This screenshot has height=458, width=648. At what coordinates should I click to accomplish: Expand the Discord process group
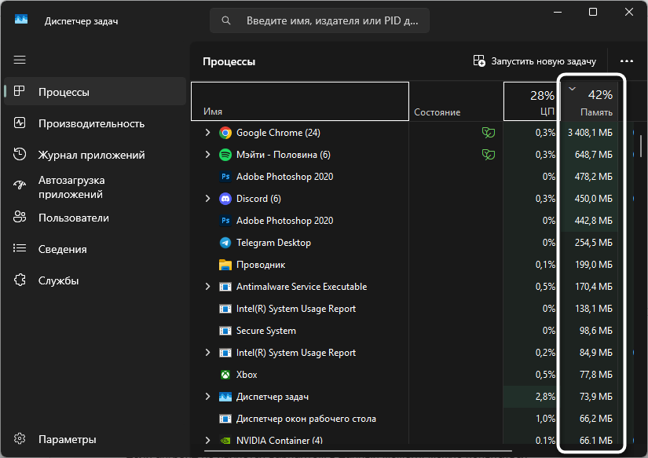[x=207, y=199]
